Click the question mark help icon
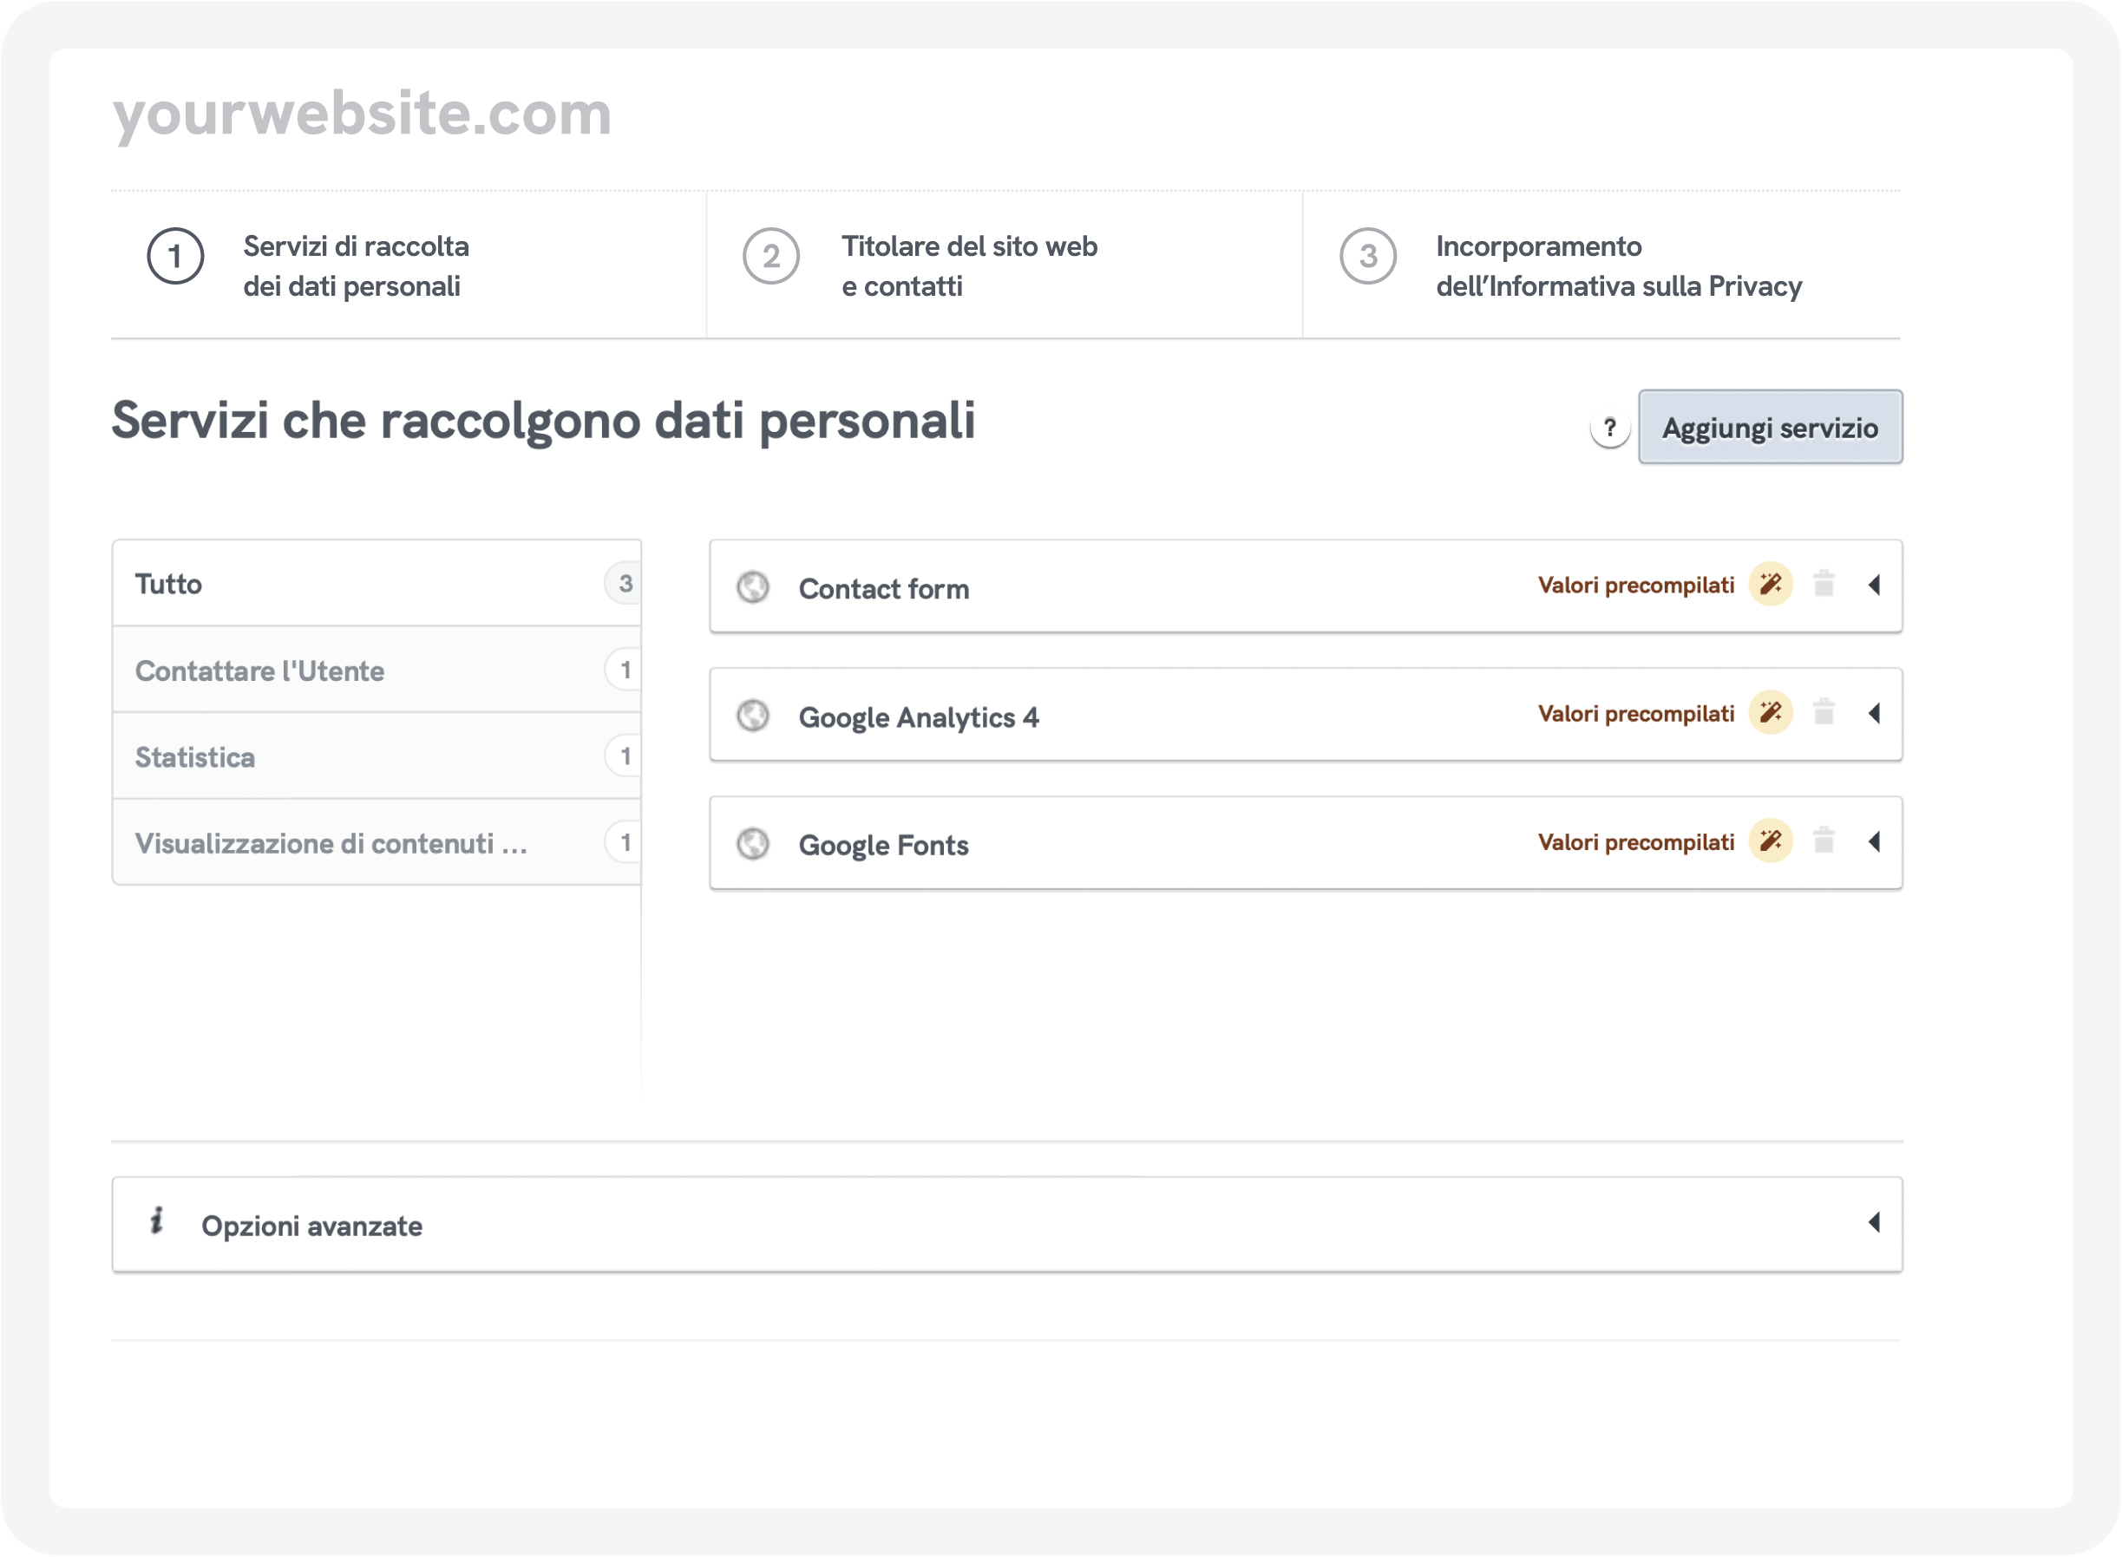Screen dimensions: 2122x1557 pos(1610,429)
